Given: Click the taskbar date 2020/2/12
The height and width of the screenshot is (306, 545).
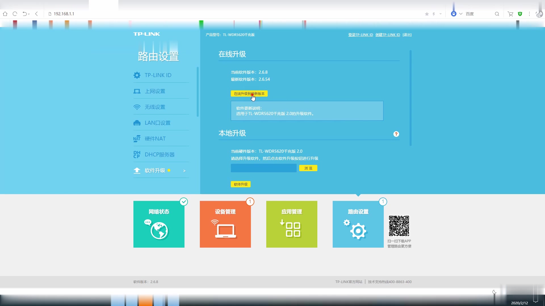Looking at the screenshot, I should coord(519,303).
